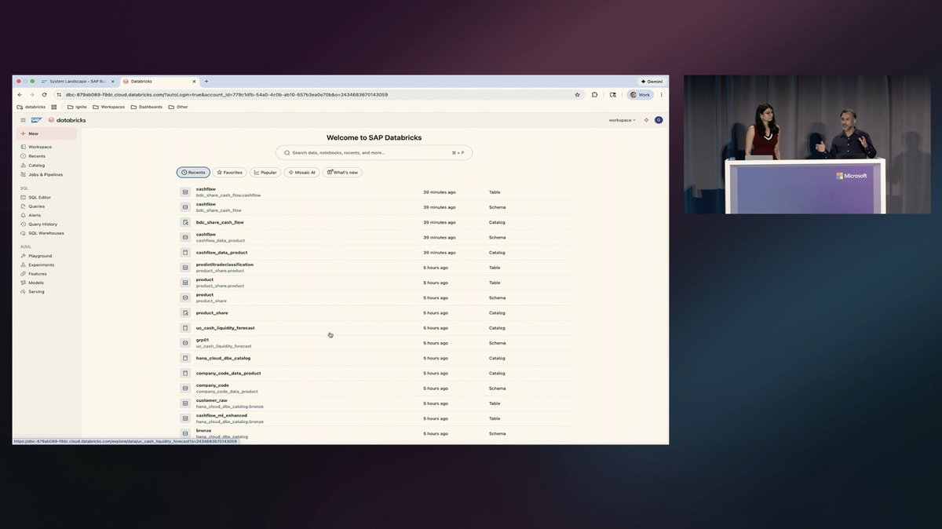Open the Dashboards bookmarks folder
942x529 pixels.
click(147, 107)
